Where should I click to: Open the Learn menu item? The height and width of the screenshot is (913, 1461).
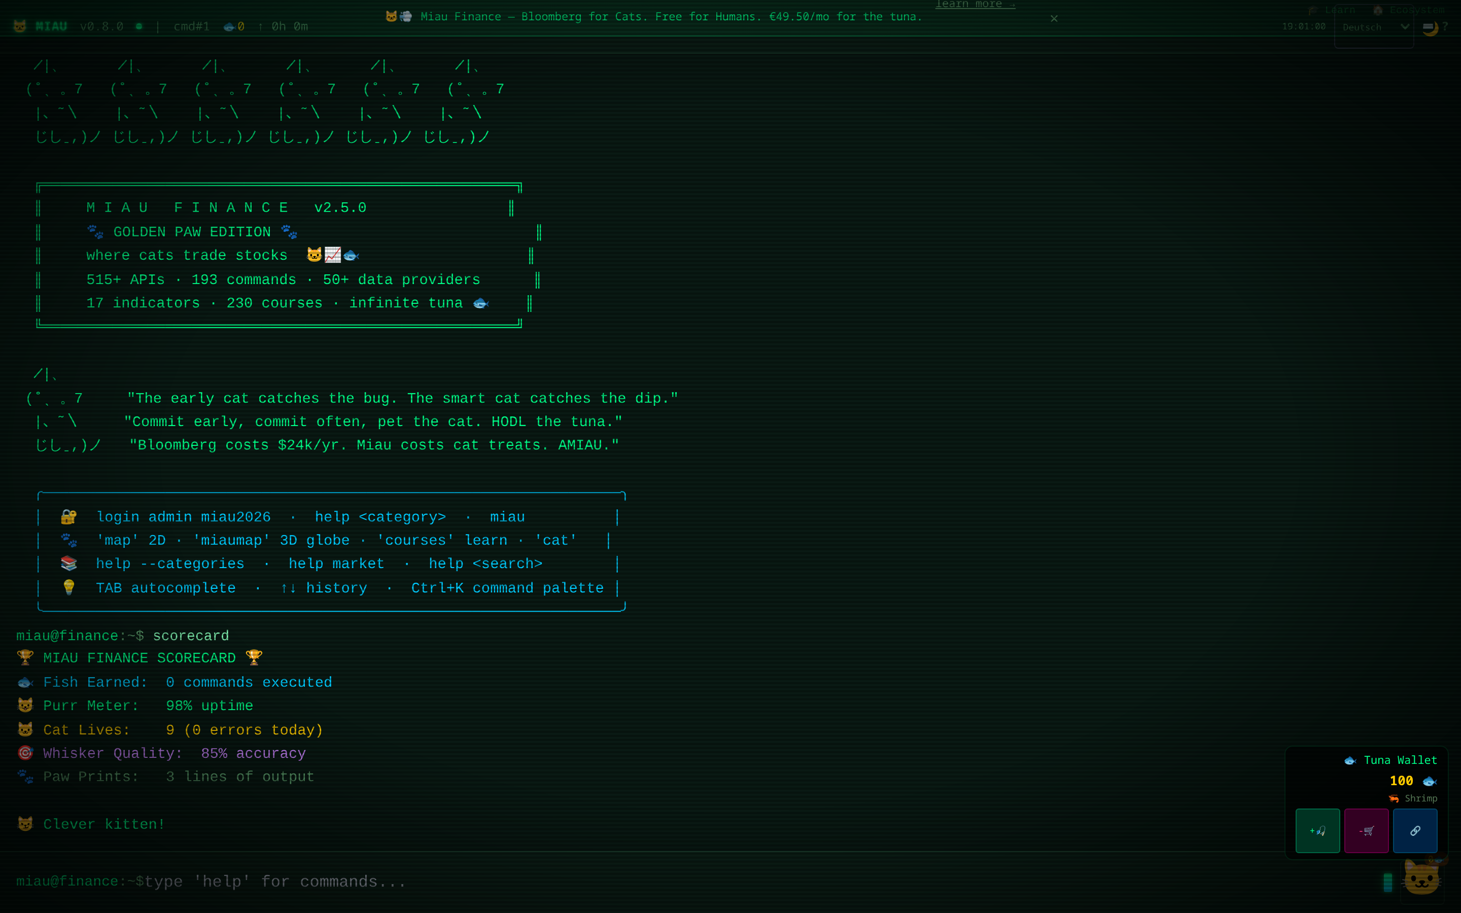pyautogui.click(x=1332, y=10)
